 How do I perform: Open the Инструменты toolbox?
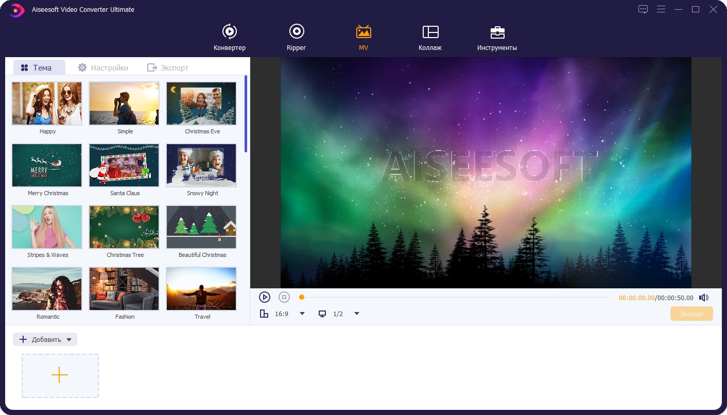497,38
